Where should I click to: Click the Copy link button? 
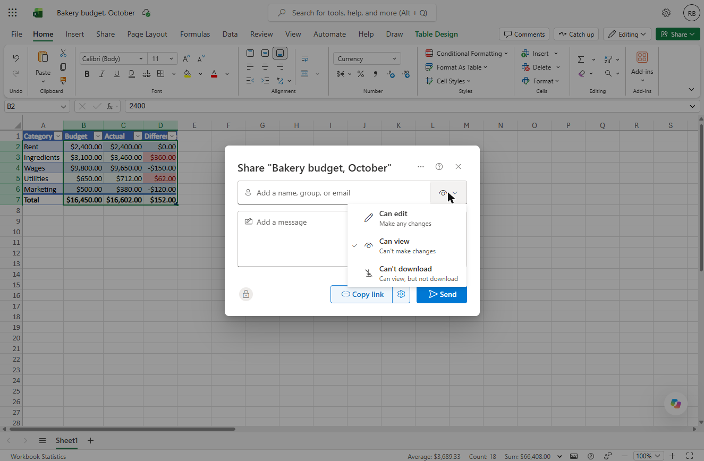click(362, 294)
